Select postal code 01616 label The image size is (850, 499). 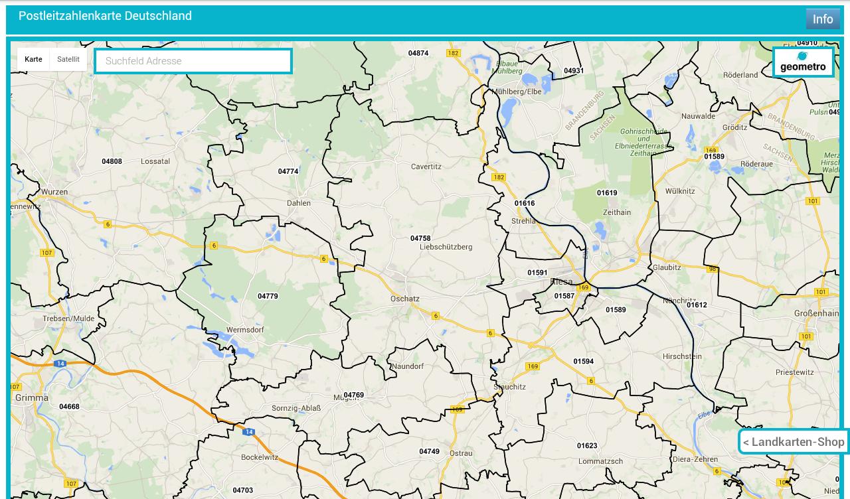click(525, 204)
